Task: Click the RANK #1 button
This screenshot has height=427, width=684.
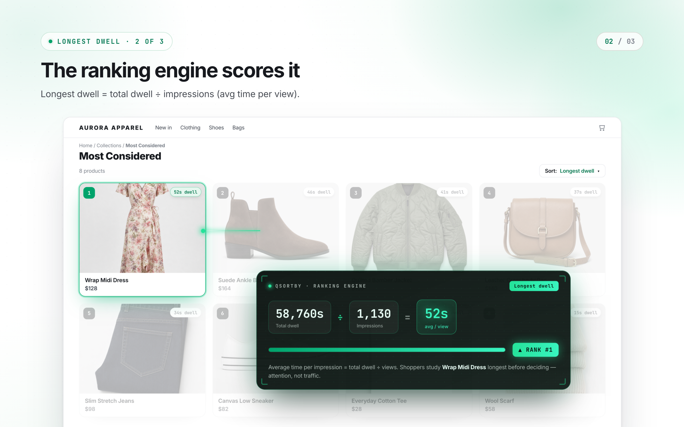Action: click(536, 350)
